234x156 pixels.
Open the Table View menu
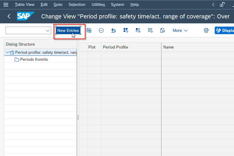click(25, 5)
